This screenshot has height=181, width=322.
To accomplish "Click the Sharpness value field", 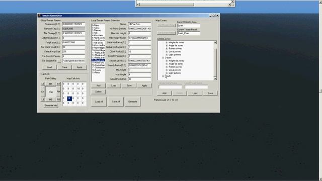I will [73, 24].
